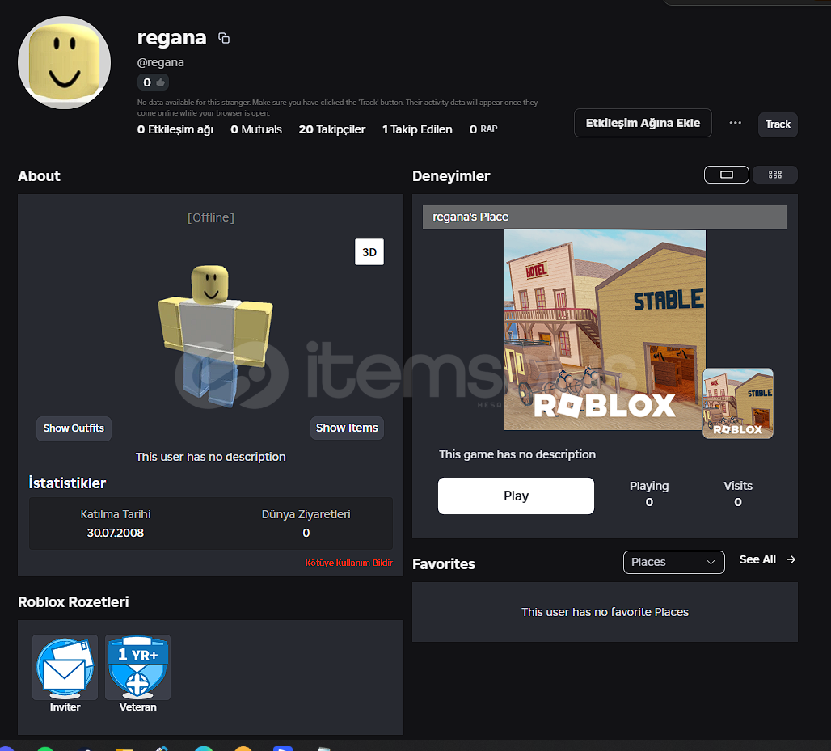Click Etkileşim Ağına Ekle button
Screen dimensions: 831x751
[x=643, y=123]
